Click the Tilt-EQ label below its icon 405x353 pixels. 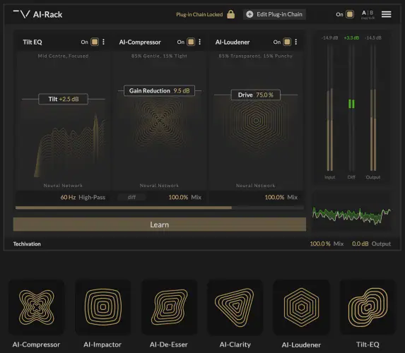pyautogui.click(x=368, y=345)
